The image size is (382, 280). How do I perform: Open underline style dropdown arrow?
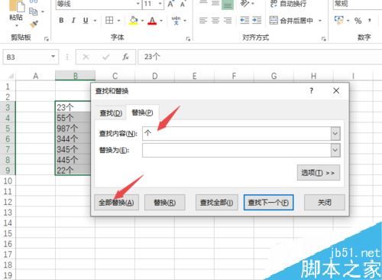coord(95,21)
